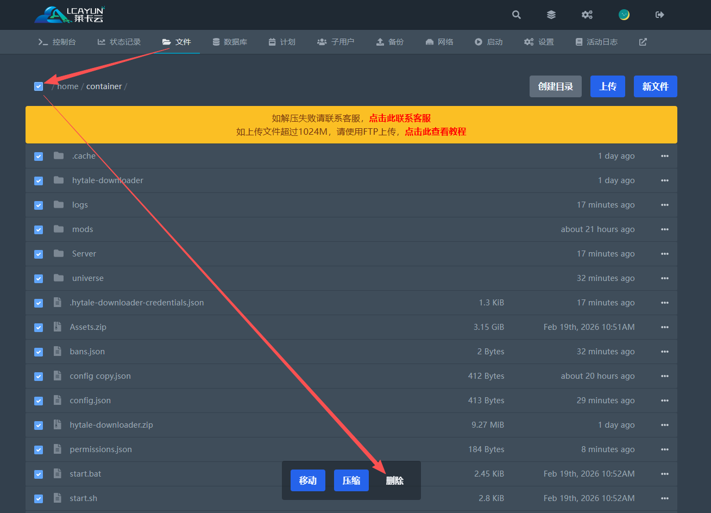The width and height of the screenshot is (711, 513).
Task: Click the 点击此查看教程 link
Action: 435,132
